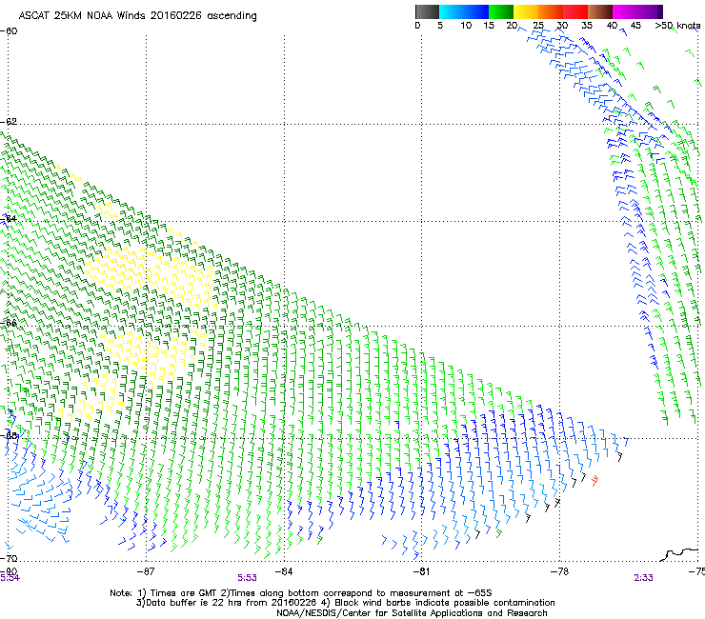
Task: Click the single red wind barb on the map
Action: 594,481
